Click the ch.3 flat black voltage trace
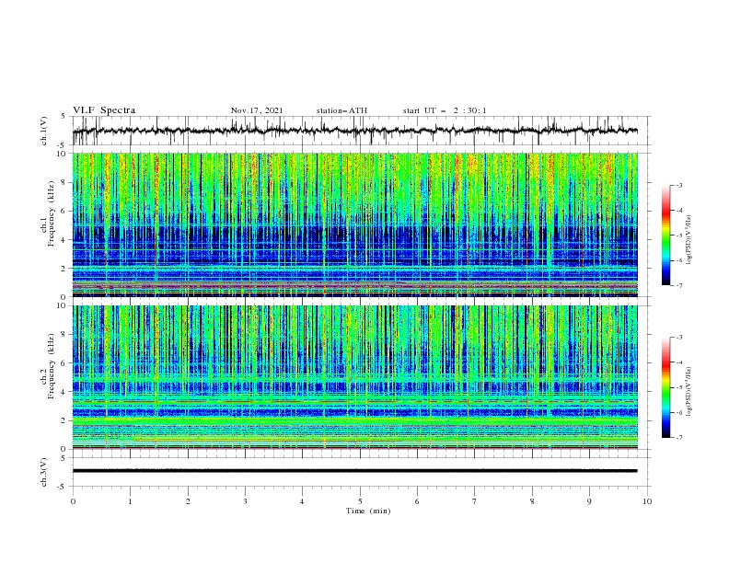This screenshot has height=563, width=729. [354, 471]
